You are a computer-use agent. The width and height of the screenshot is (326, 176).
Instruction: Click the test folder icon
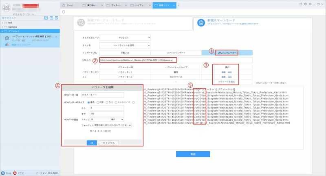pyautogui.click(x=6, y=23)
